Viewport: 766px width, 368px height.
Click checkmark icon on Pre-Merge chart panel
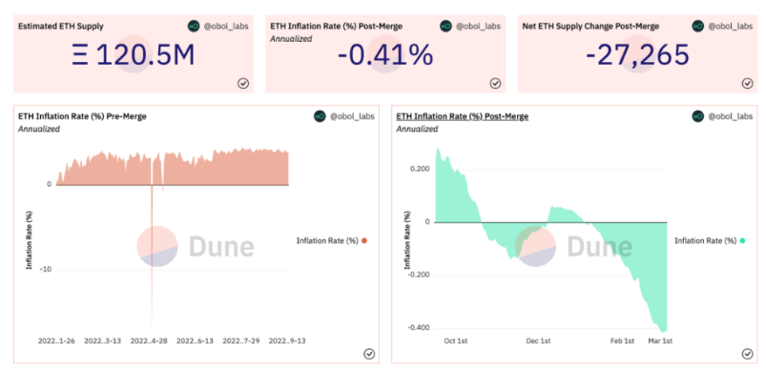[369, 355]
